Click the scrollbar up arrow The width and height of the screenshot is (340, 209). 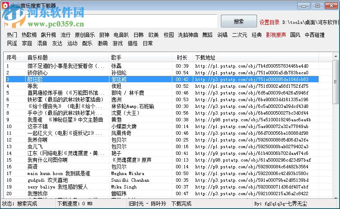[x=336, y=56]
